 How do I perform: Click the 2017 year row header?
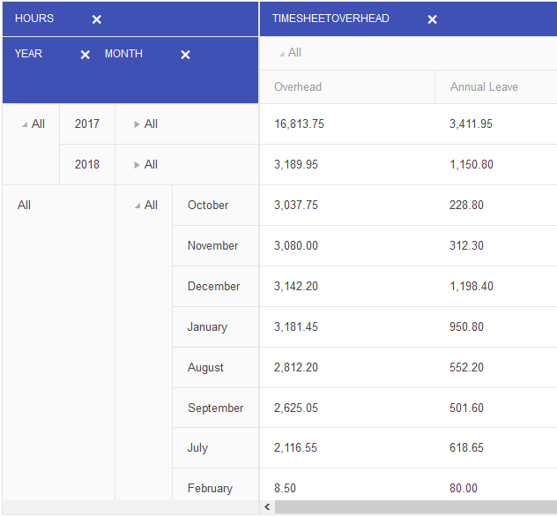[87, 124]
